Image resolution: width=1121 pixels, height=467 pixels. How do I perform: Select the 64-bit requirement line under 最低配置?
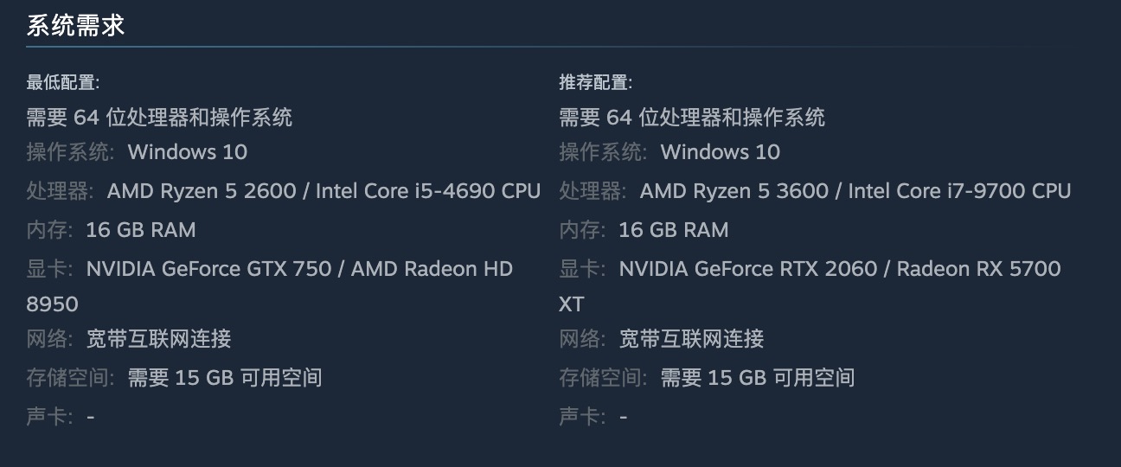[159, 117]
